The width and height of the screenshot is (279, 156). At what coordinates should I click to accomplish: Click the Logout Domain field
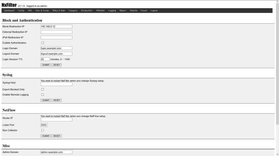click(56, 54)
